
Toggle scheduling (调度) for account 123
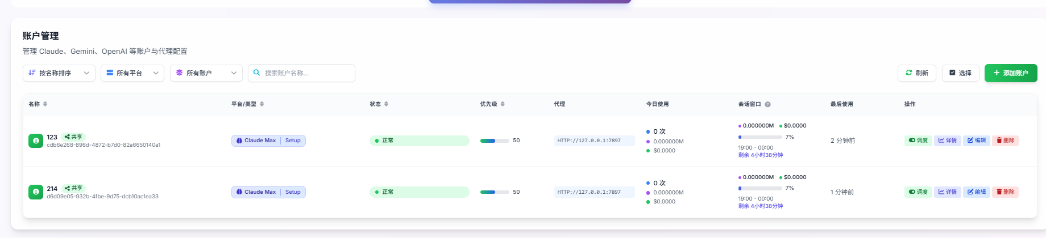pyautogui.click(x=918, y=141)
